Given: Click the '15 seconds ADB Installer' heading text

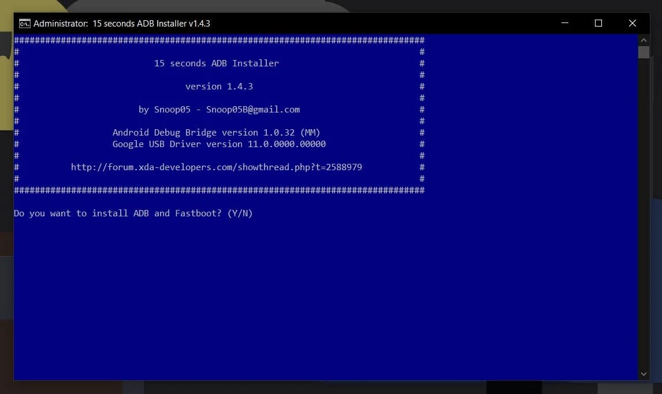Looking at the screenshot, I should [216, 63].
